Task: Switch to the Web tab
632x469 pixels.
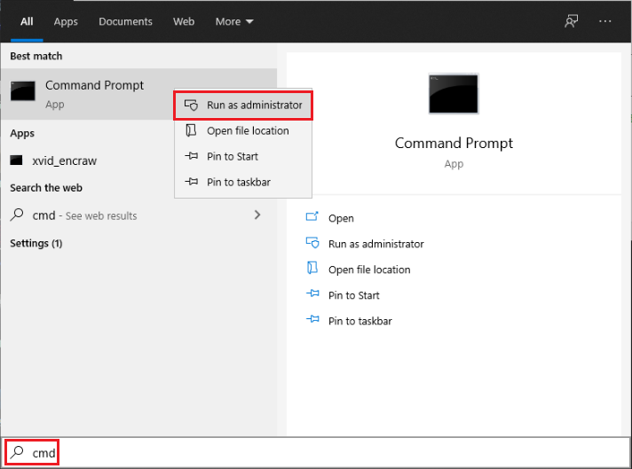Action: tap(184, 21)
